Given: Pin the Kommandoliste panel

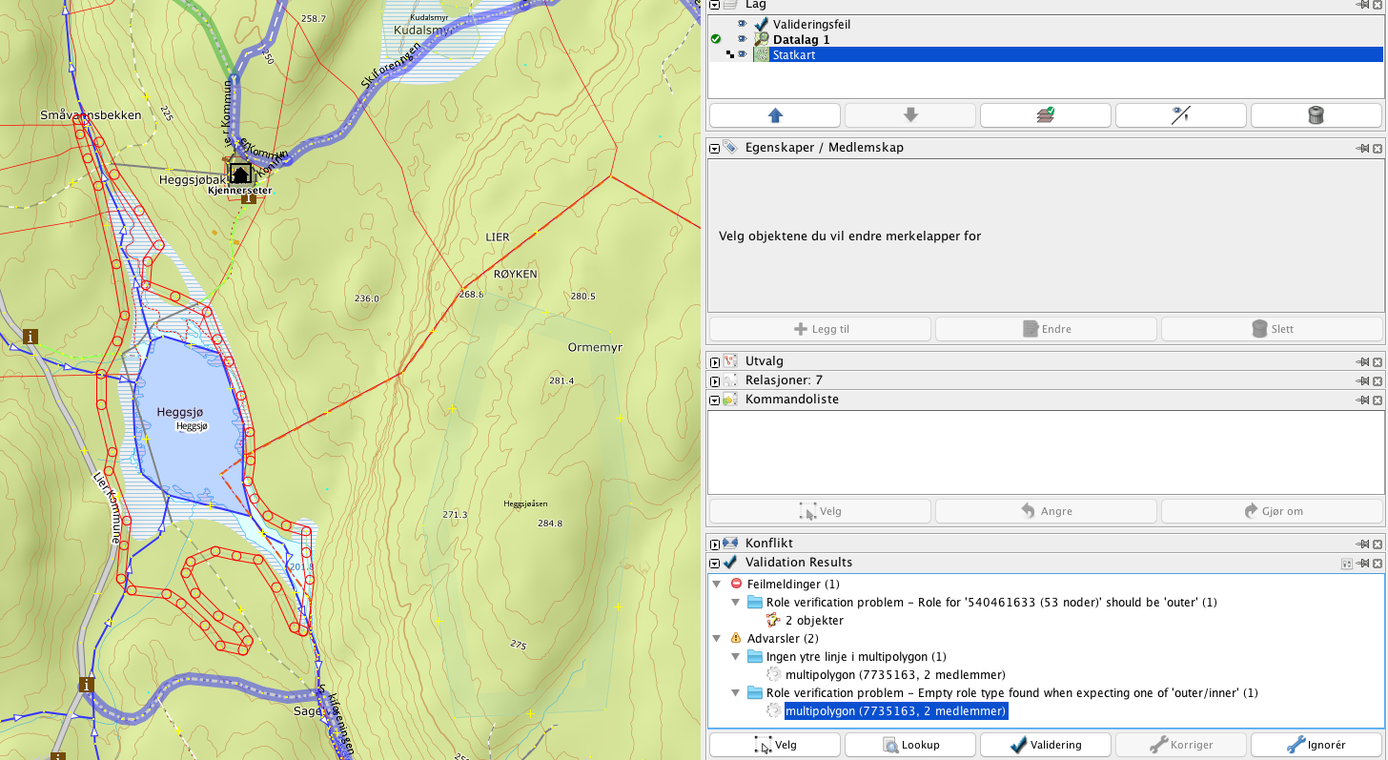Looking at the screenshot, I should click(1362, 400).
